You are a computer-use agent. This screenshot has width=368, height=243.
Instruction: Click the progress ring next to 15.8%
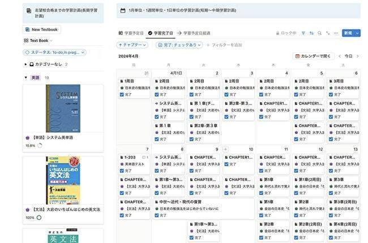[40, 146]
